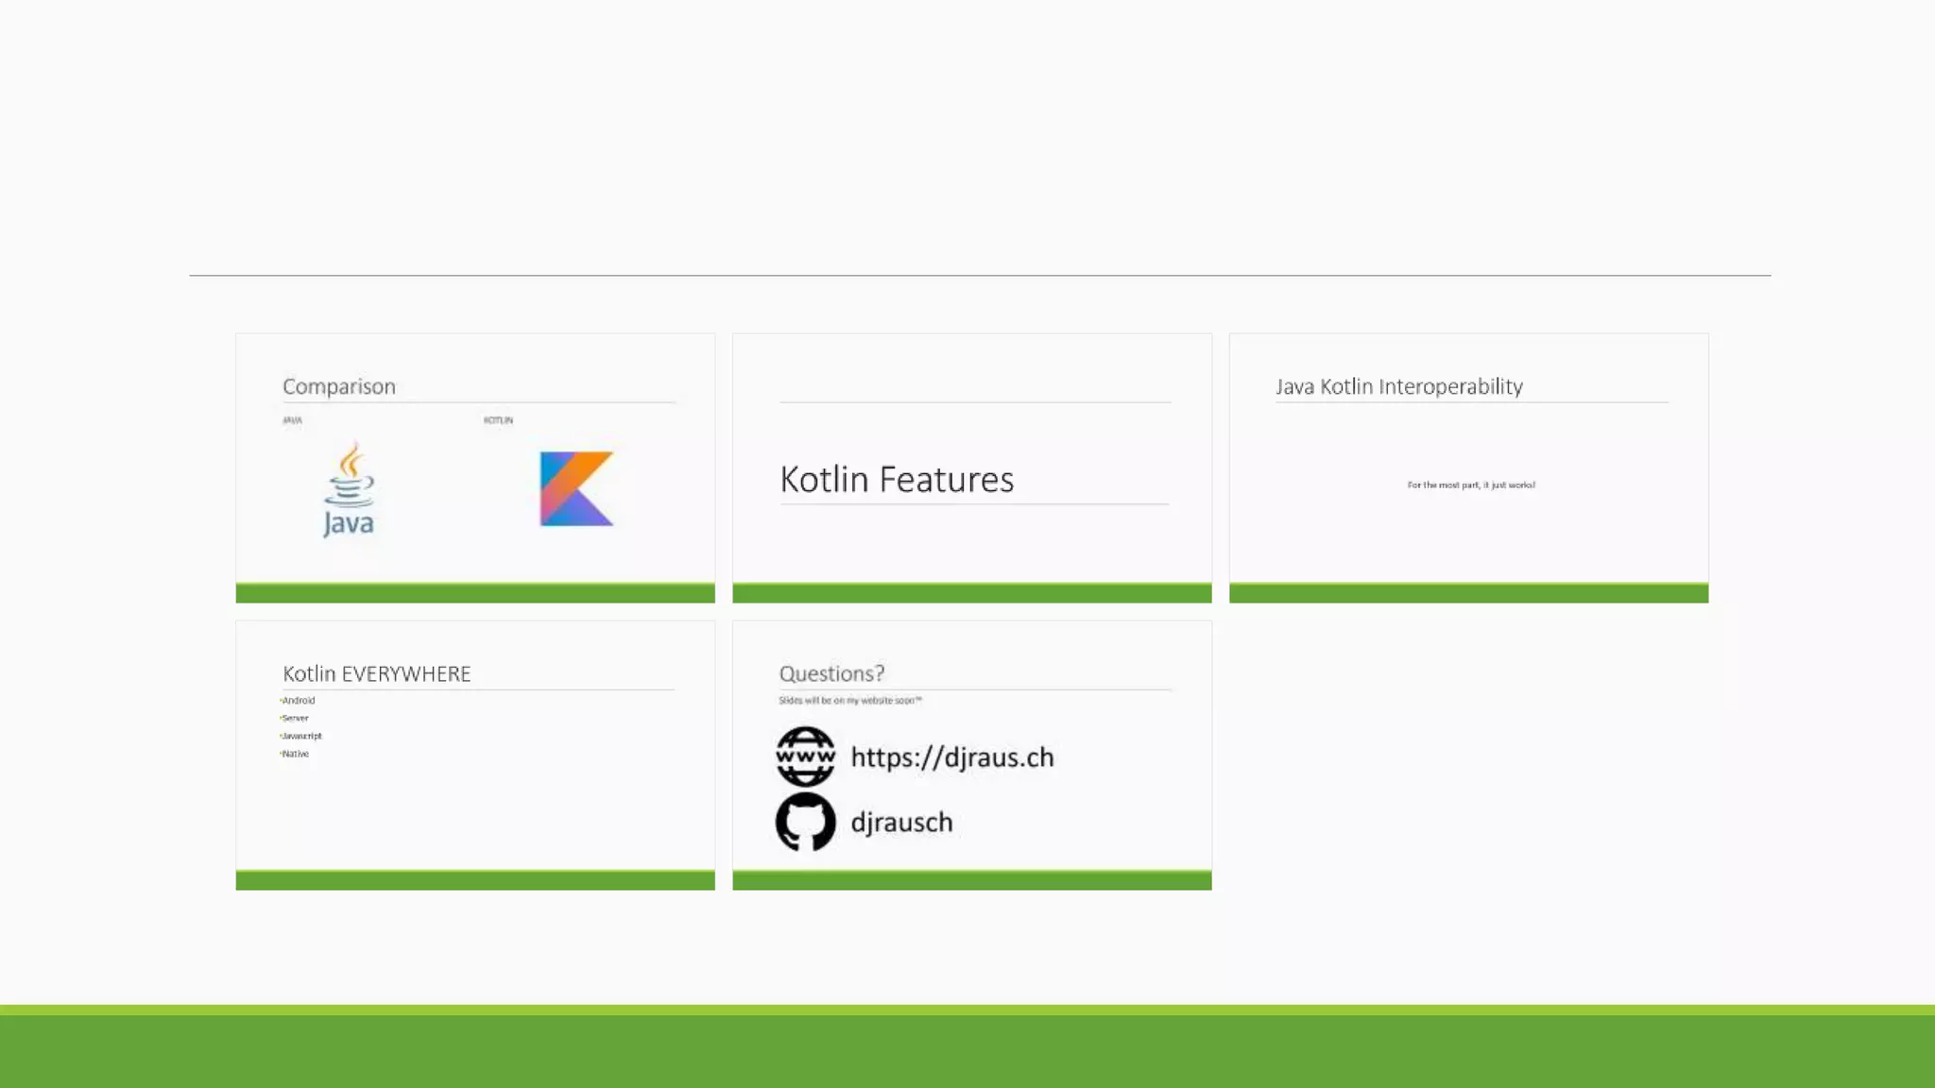
Task: Click the small KOTLIN column label
Action: point(498,420)
